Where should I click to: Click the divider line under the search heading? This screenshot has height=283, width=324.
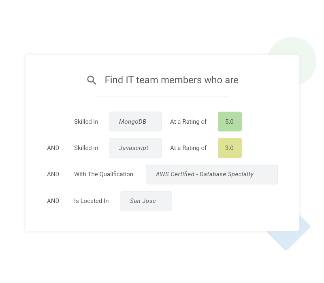click(x=162, y=97)
